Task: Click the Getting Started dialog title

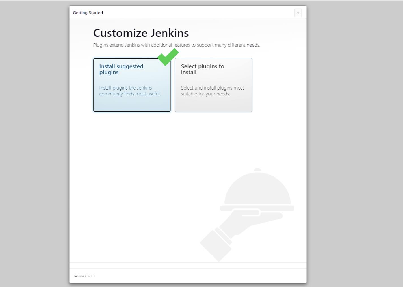Action: [x=88, y=13]
